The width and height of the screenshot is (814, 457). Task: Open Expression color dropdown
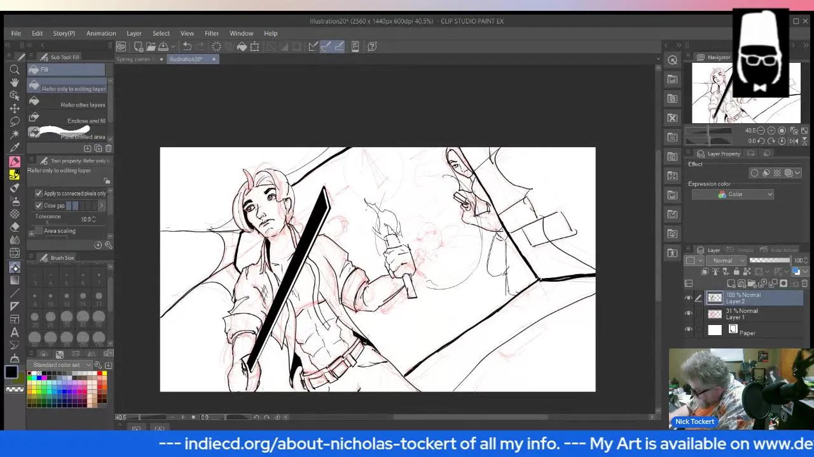733,194
